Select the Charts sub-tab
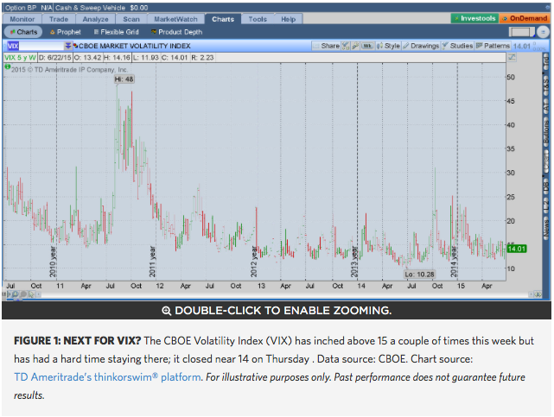 (23, 32)
